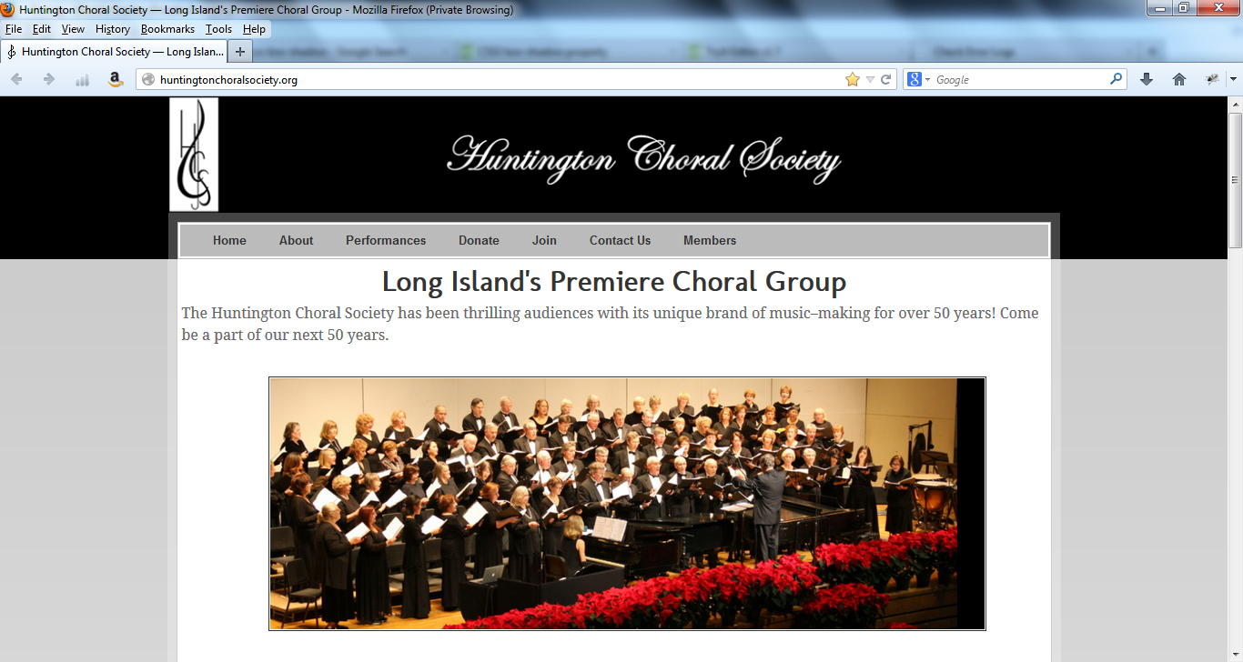
Task: Open the Tools menu
Action: pyautogui.click(x=218, y=29)
